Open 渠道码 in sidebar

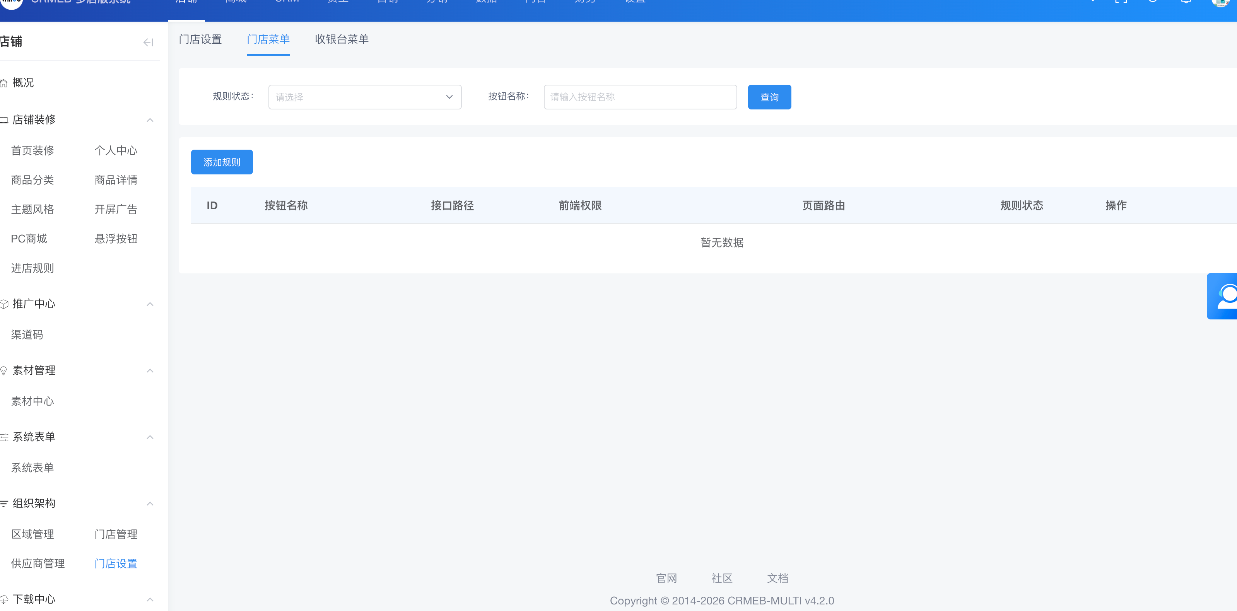[27, 335]
